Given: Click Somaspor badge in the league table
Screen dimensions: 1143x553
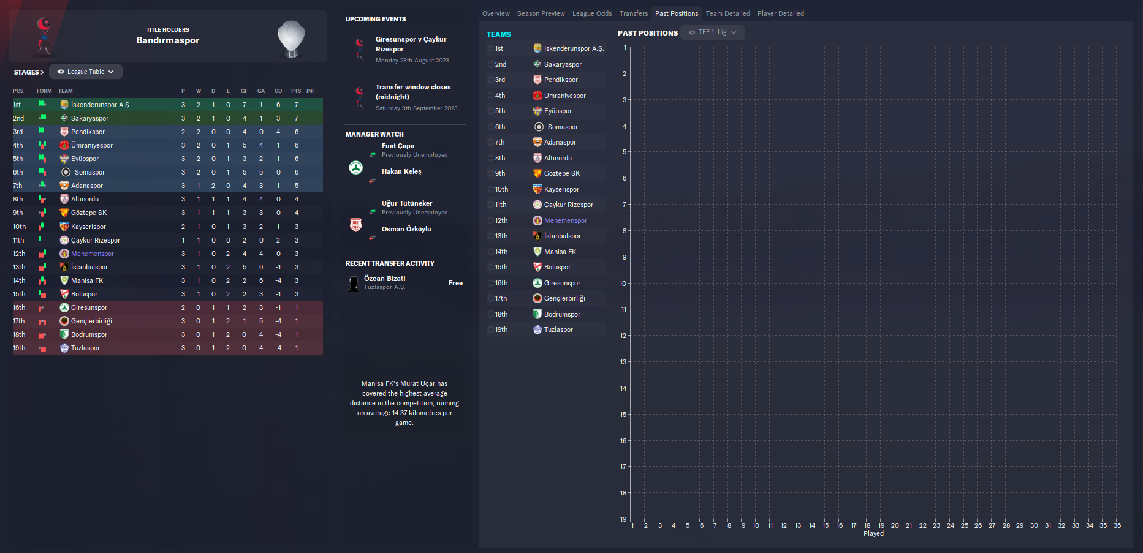Looking at the screenshot, I should point(66,172).
